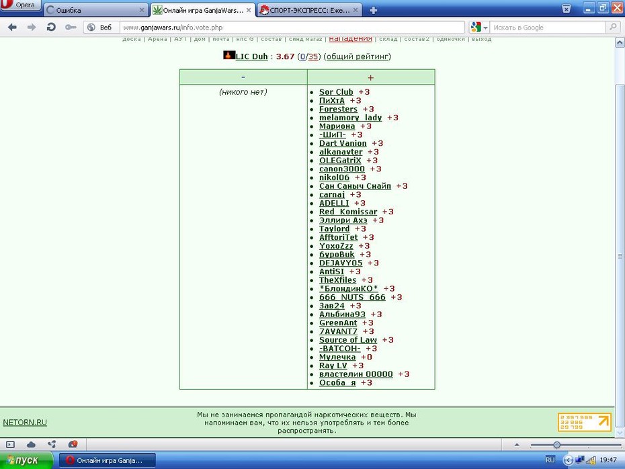Open Sor Club player link

[336, 92]
